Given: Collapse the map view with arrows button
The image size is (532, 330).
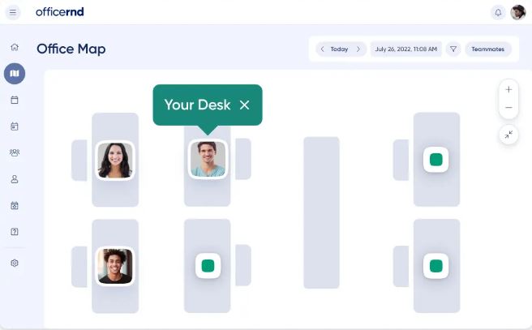Looking at the screenshot, I should (508, 135).
